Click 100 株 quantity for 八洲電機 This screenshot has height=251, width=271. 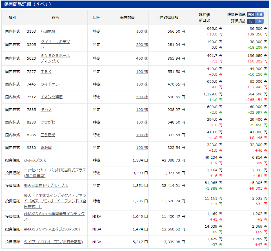click(x=142, y=32)
